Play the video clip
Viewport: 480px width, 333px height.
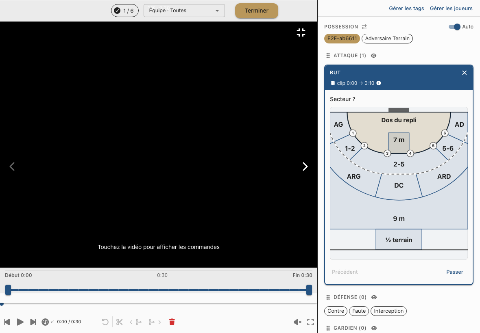[20, 322]
